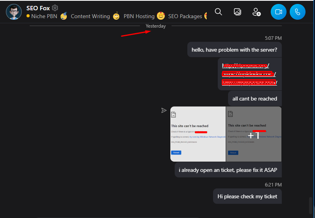The image size is (315, 218).
Task: Select message 'all cant be reached'
Action: coord(255,99)
